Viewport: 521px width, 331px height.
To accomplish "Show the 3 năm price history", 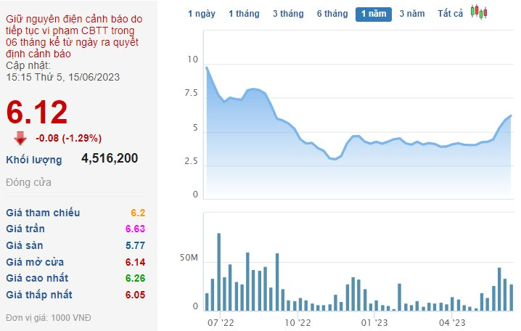I will (412, 14).
